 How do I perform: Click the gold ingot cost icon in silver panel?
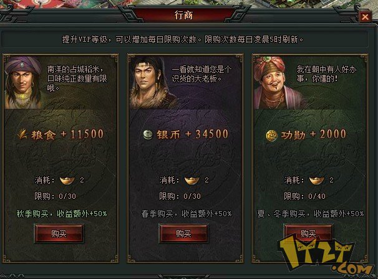pos(192,180)
